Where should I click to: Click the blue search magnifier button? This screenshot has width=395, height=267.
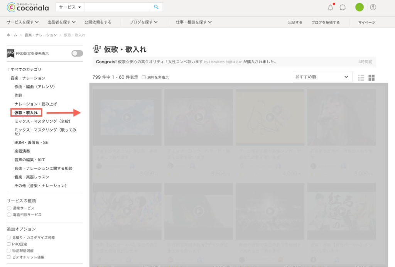pos(156,7)
